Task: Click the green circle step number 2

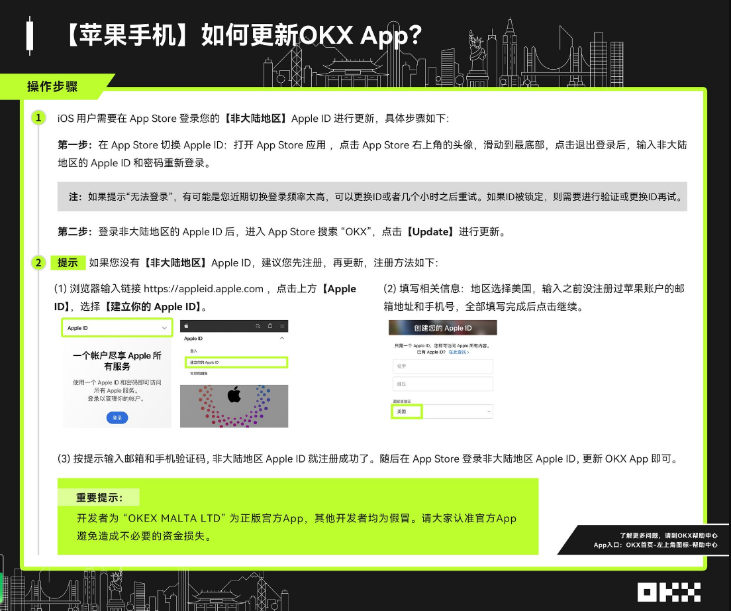Action: pyautogui.click(x=38, y=262)
